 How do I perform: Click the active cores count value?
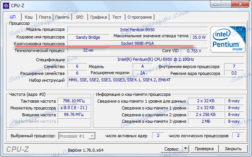point(158,136)
